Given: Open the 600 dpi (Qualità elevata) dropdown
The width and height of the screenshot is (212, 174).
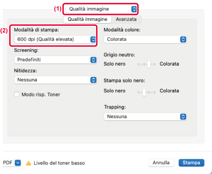Looking at the screenshot, I should (55, 39).
